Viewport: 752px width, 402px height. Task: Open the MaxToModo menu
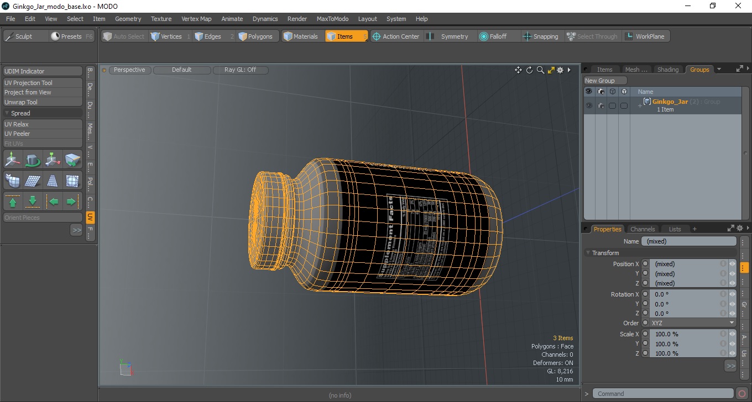[332, 19]
